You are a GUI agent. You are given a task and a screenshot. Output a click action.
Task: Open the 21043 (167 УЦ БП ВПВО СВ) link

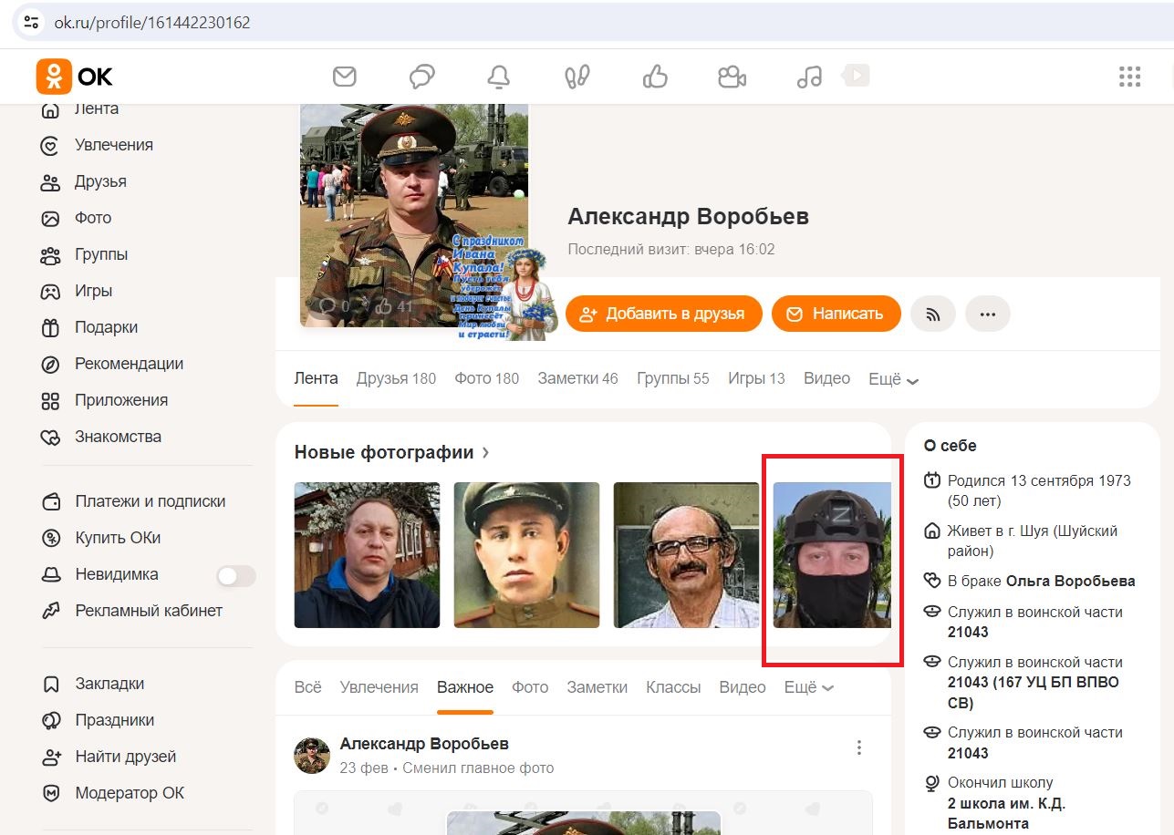pyautogui.click(x=1034, y=692)
